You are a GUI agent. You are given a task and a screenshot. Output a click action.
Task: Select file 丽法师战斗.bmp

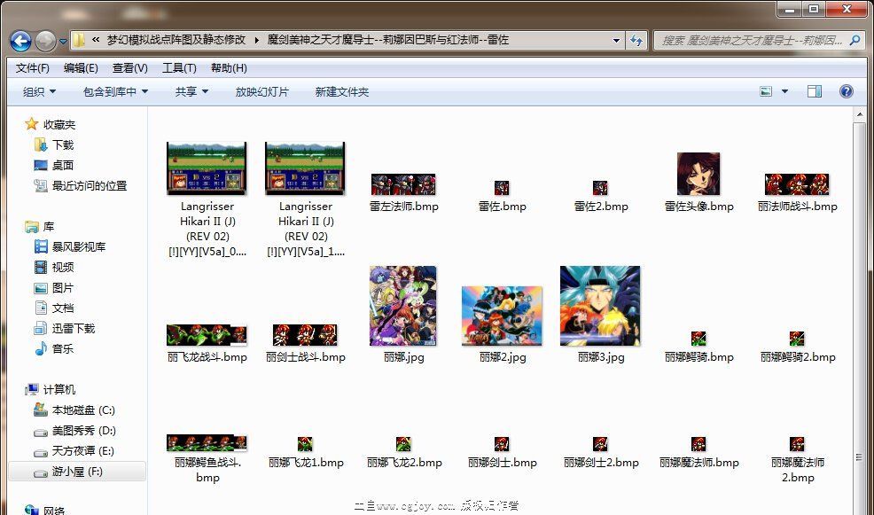[x=797, y=192]
